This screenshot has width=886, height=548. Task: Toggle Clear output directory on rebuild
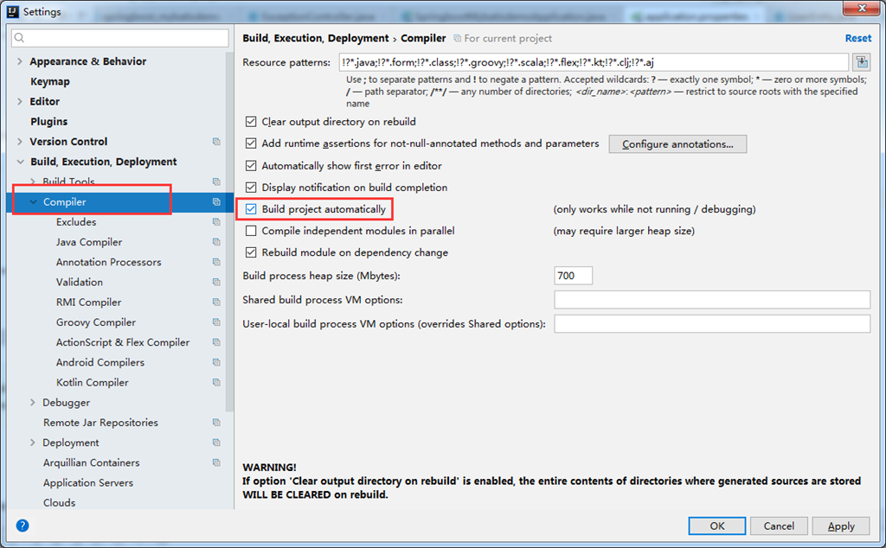(x=251, y=121)
